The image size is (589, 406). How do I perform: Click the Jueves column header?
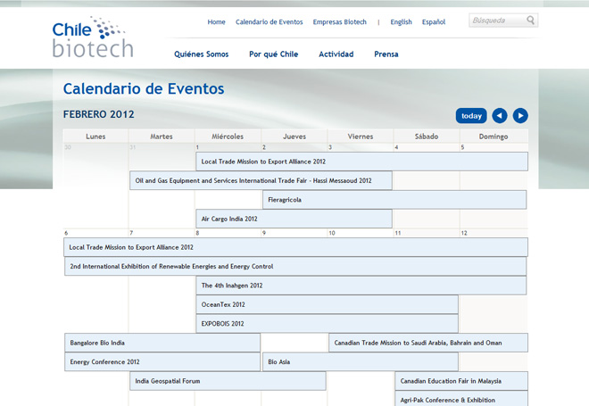tap(294, 137)
